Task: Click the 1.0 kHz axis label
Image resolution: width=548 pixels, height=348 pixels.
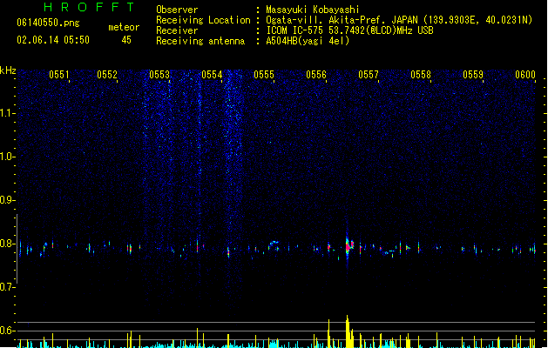Action: click(x=7, y=157)
